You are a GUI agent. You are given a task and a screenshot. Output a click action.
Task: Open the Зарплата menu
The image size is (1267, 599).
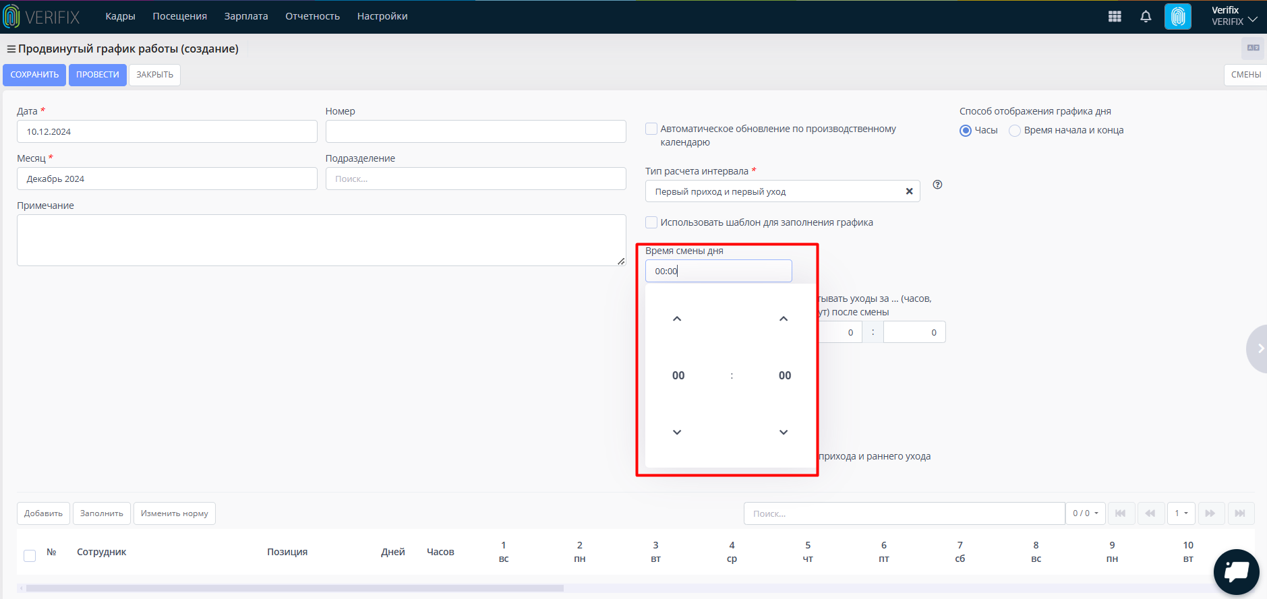246,16
